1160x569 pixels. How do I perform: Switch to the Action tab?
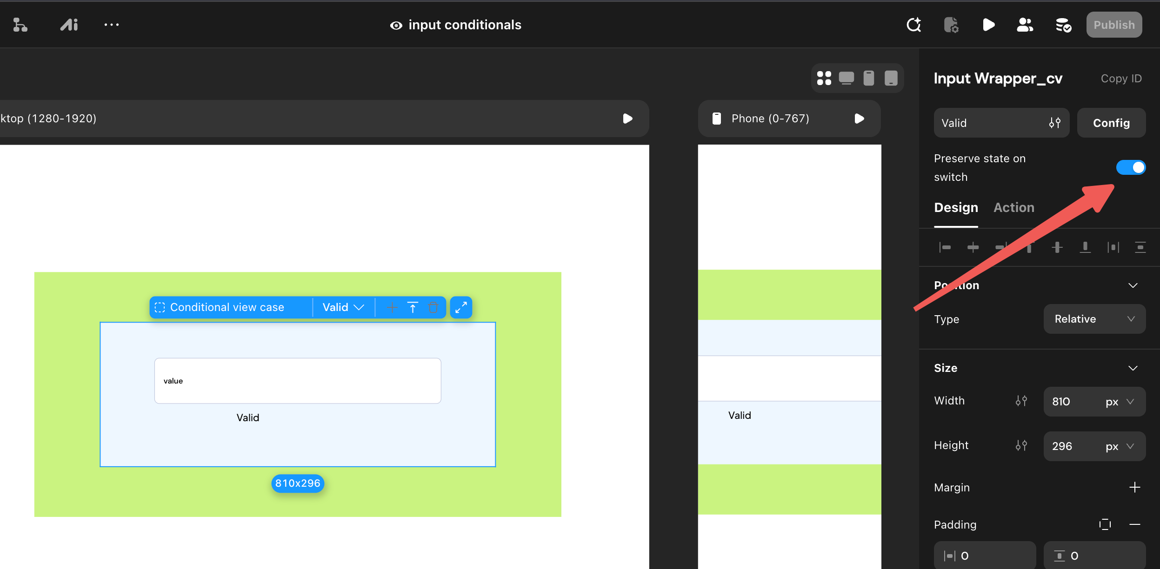1013,207
